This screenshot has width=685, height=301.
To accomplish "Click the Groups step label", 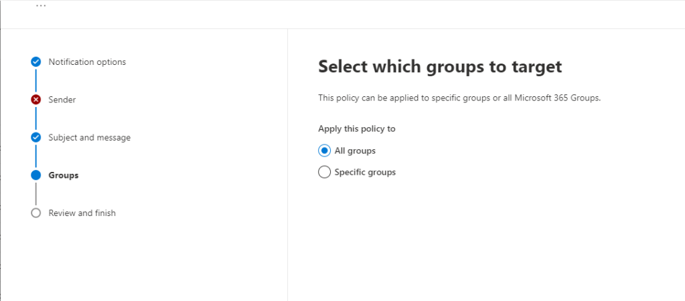I will pos(63,175).
